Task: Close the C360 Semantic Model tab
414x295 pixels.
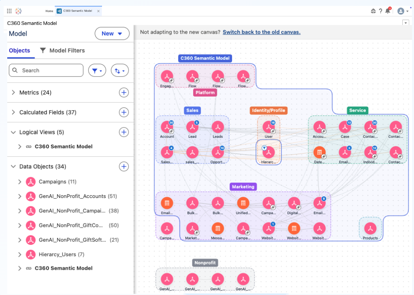Action: click(x=98, y=11)
